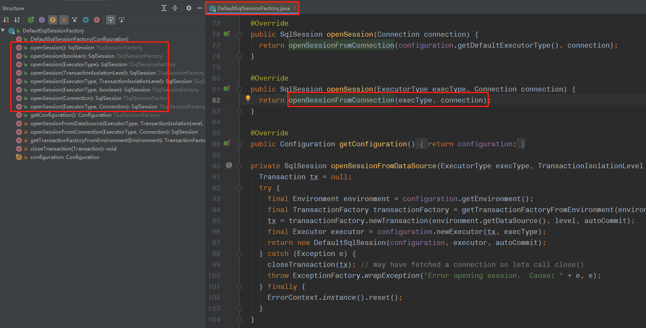Collapse method fold marker at line 76
Screen dimensions: 646x328
coord(239,35)
